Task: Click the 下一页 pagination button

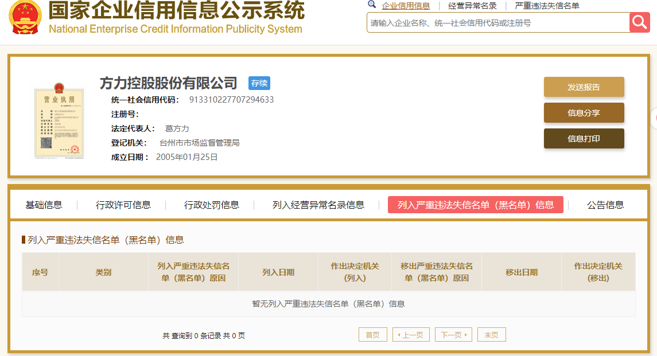Action: (x=454, y=335)
